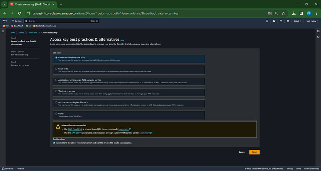Open a new browser tab

tap(61, 4)
